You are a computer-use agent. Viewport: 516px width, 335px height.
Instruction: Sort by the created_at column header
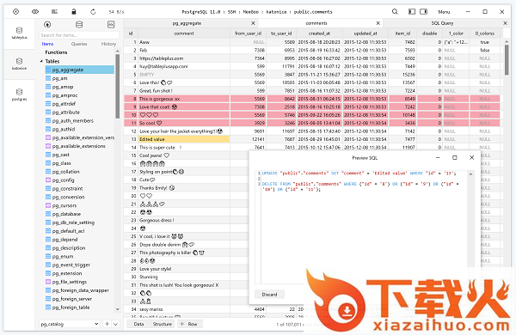[319, 33]
